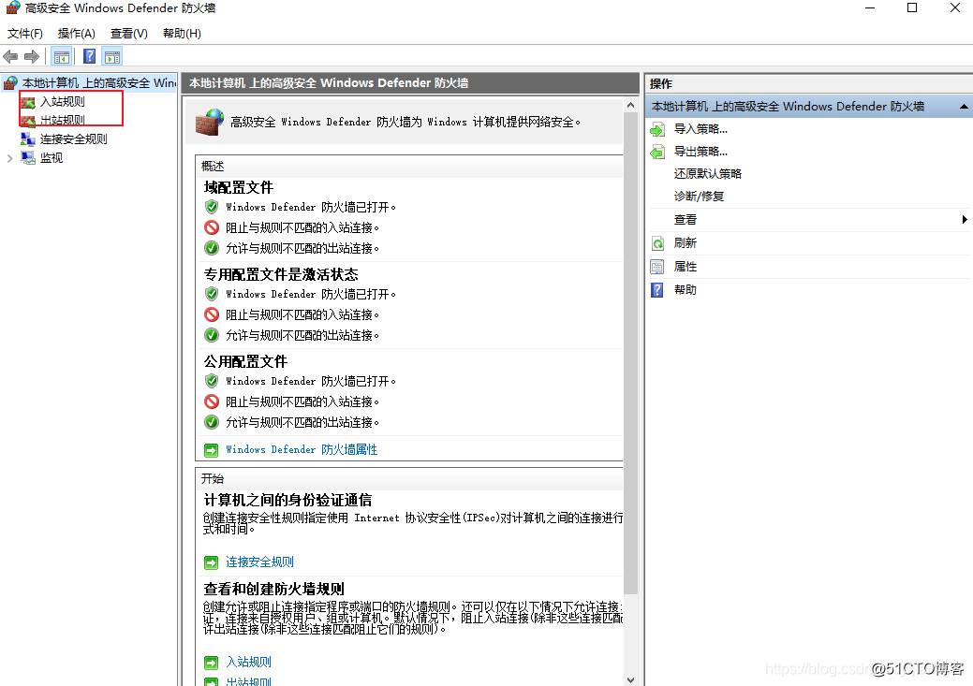This screenshot has height=686, width=973.
Task: Open the 文件(F) menu
Action: point(25,34)
